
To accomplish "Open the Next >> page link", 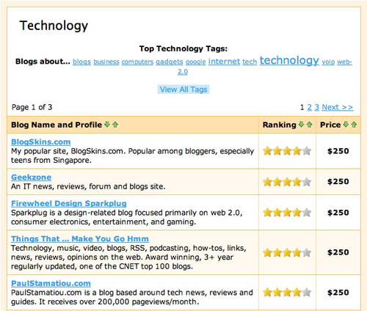I will (338, 107).
